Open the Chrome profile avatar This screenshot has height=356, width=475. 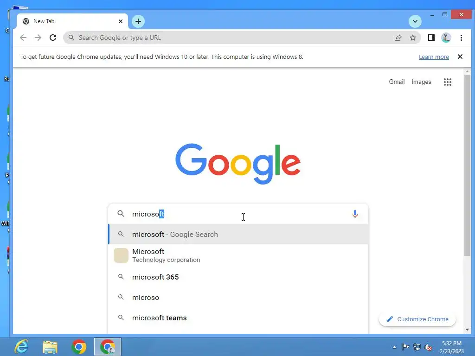446,38
